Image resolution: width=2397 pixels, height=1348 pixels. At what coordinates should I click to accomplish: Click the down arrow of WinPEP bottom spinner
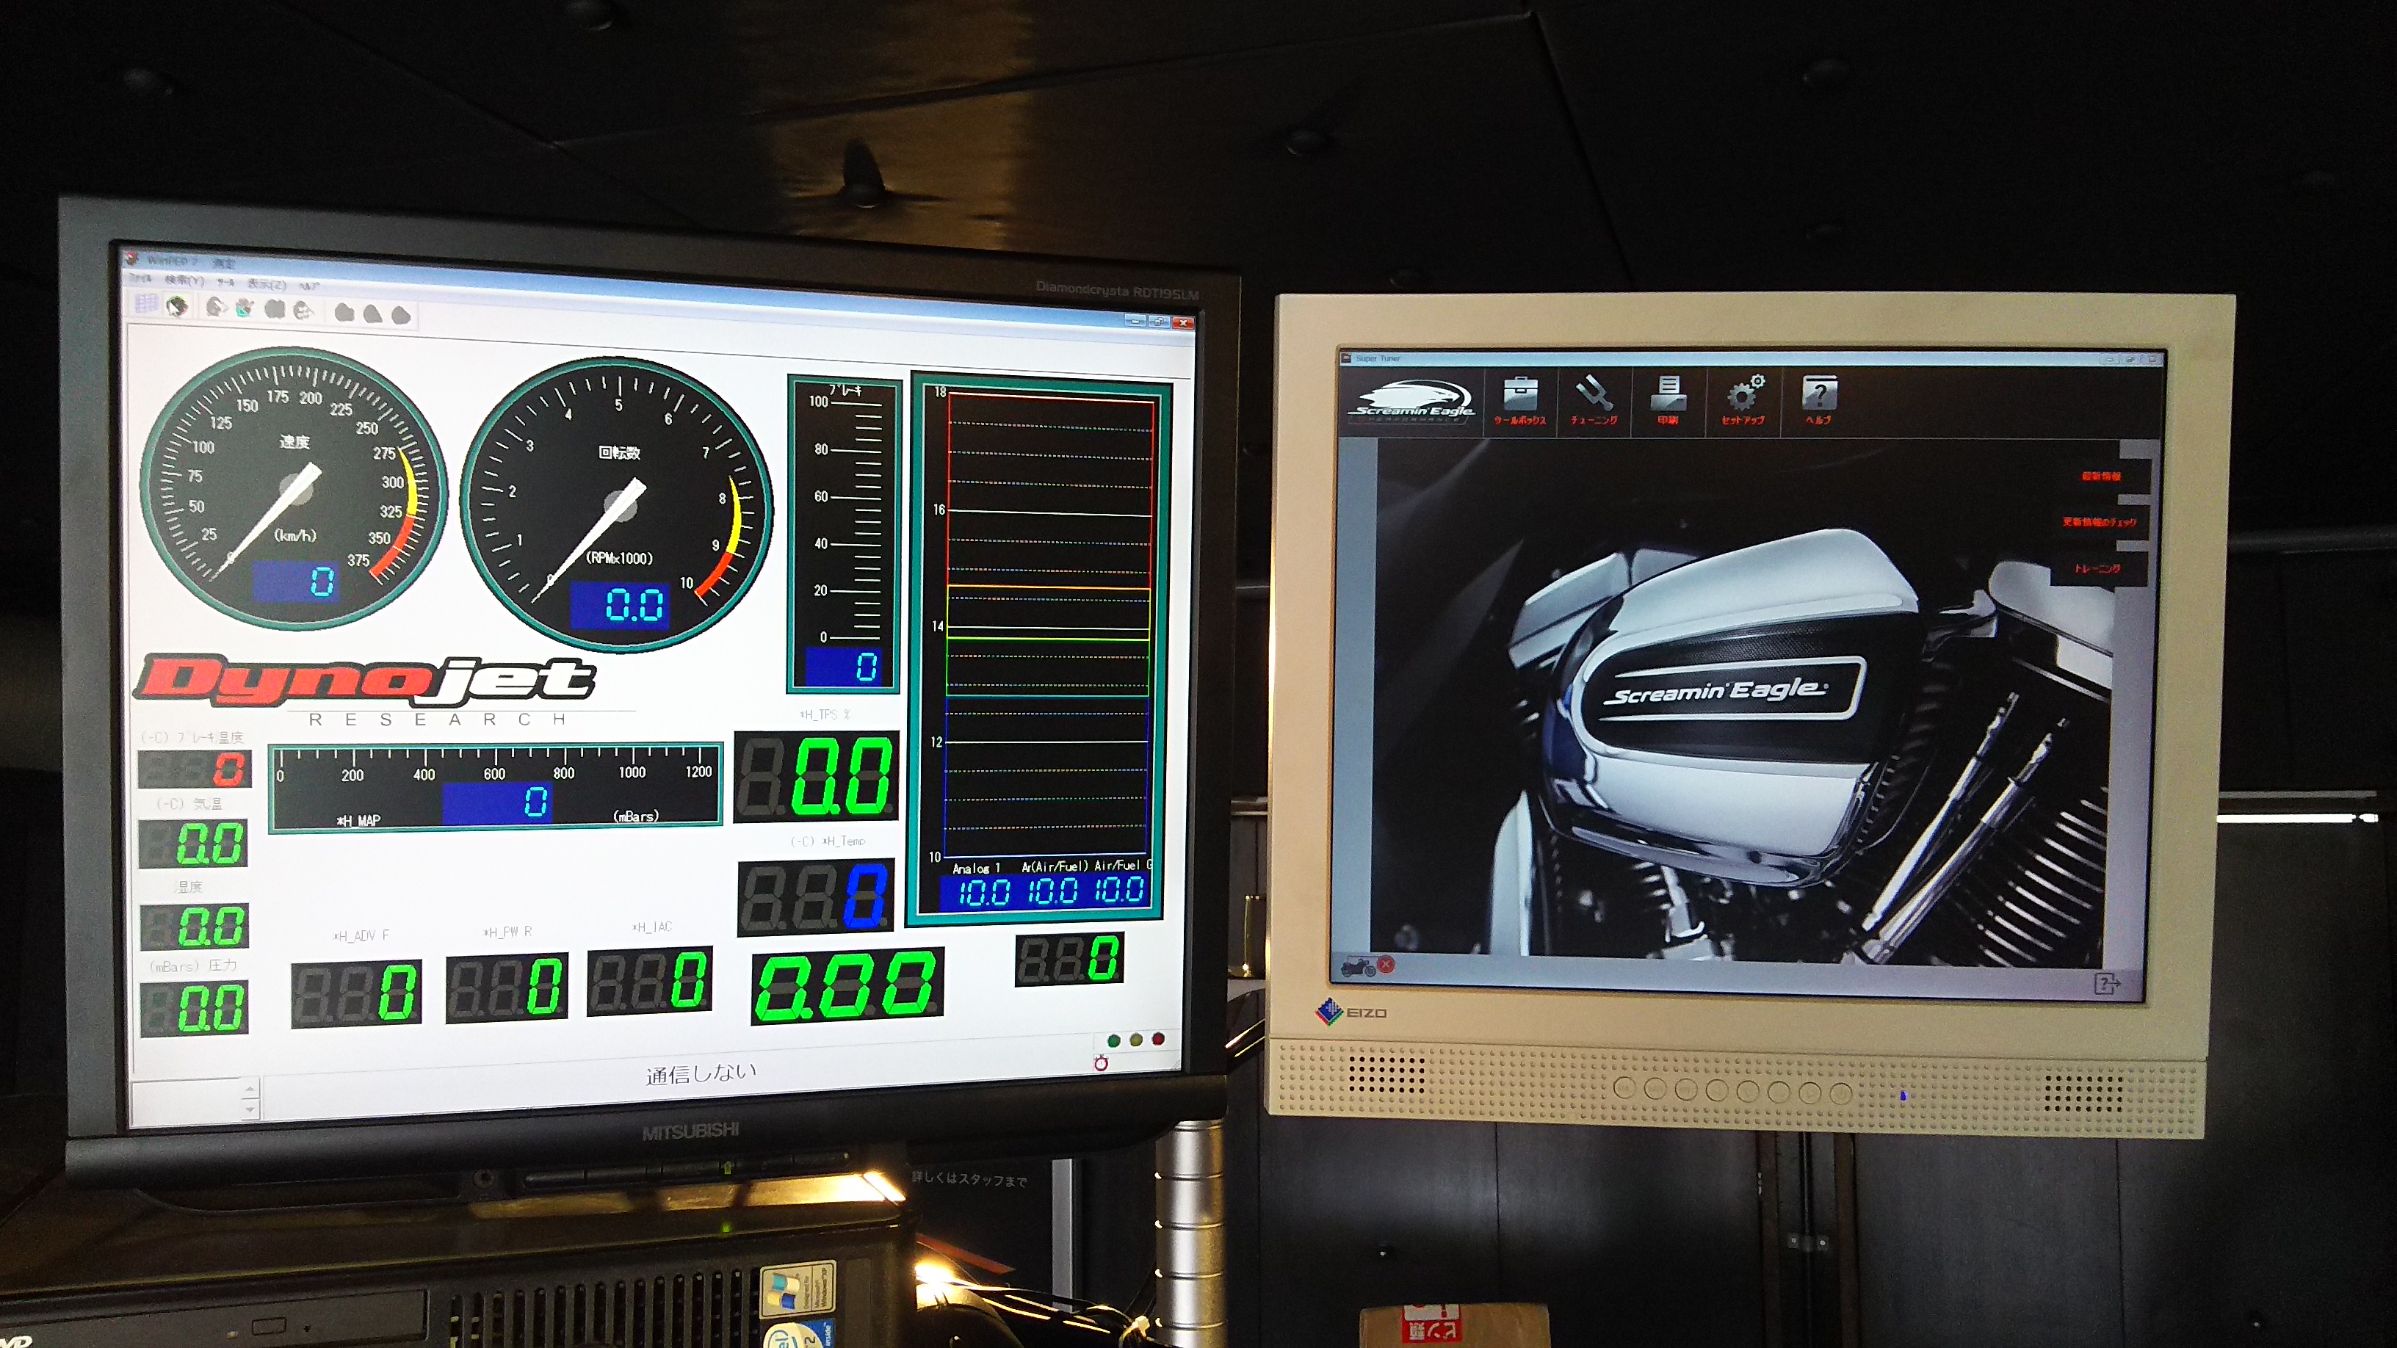[250, 1109]
